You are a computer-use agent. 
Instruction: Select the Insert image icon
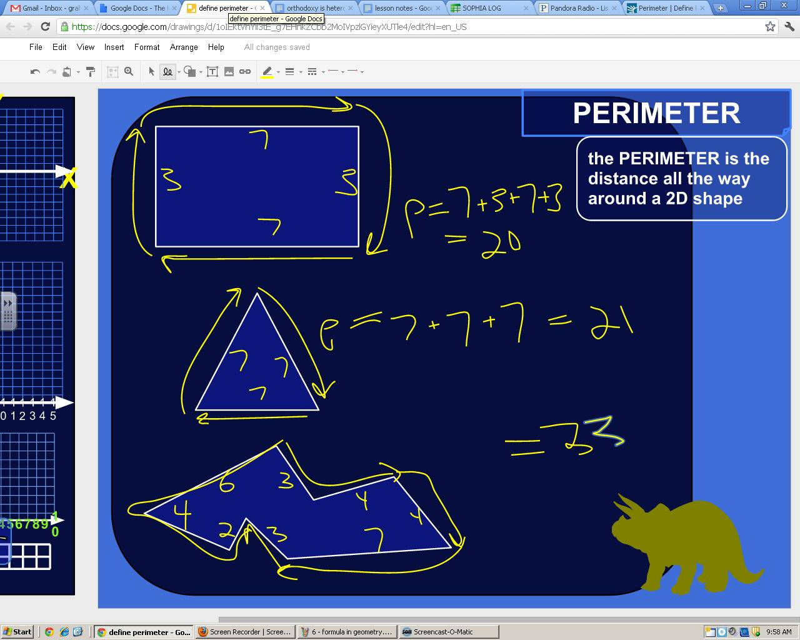pyautogui.click(x=229, y=71)
